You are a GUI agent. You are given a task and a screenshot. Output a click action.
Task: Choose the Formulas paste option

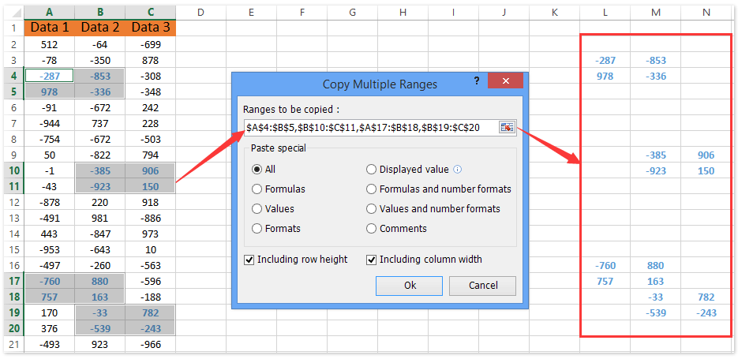pyautogui.click(x=257, y=189)
